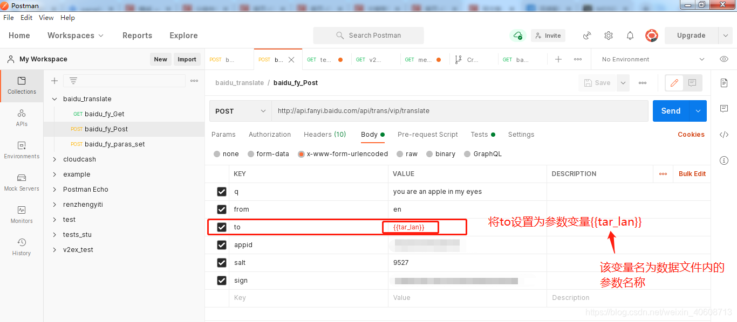The height and width of the screenshot is (322, 737).
Task: Uncheck the sign parameter checkbox
Action: [x=221, y=281]
